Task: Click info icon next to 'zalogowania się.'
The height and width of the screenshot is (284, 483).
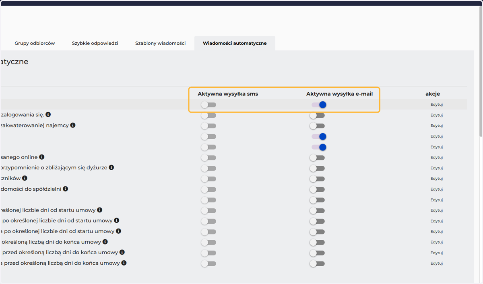Action: tap(48, 115)
